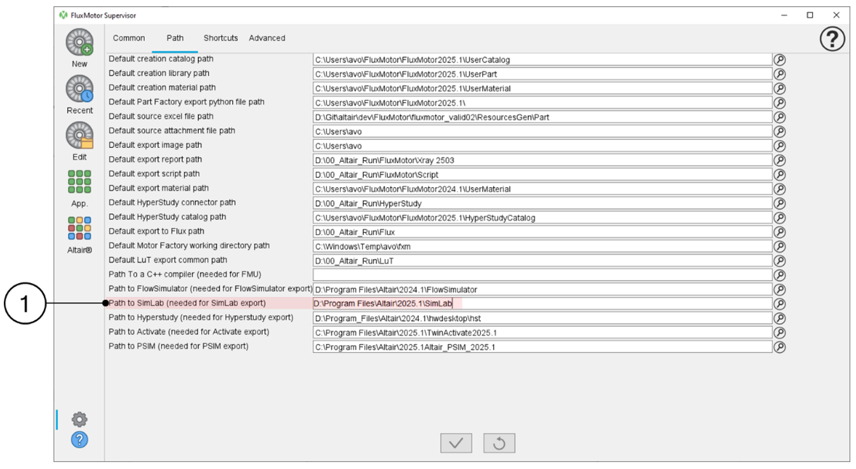Viewport: 856px width, 469px height.
Task: Edit the Default source excel file path field
Action: click(543, 117)
